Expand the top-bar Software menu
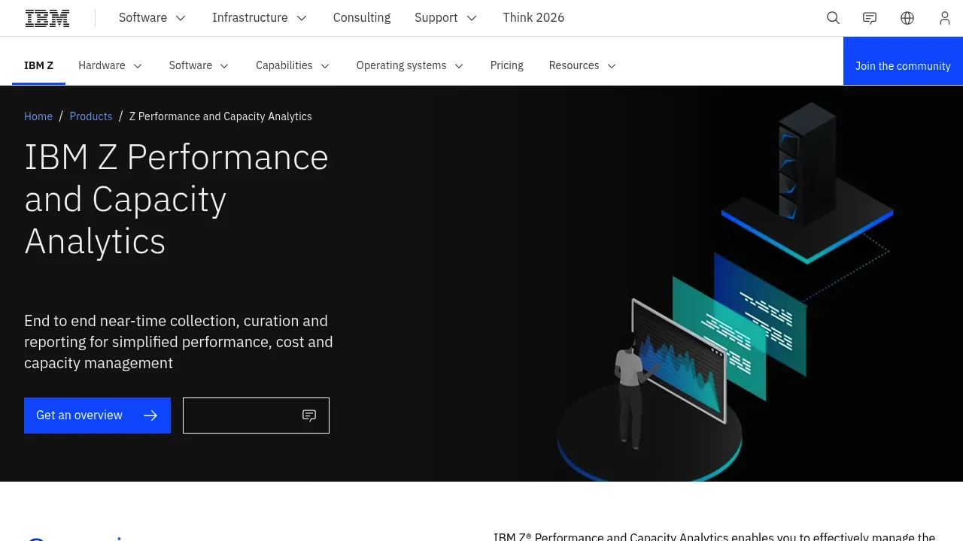 pyautogui.click(x=152, y=18)
